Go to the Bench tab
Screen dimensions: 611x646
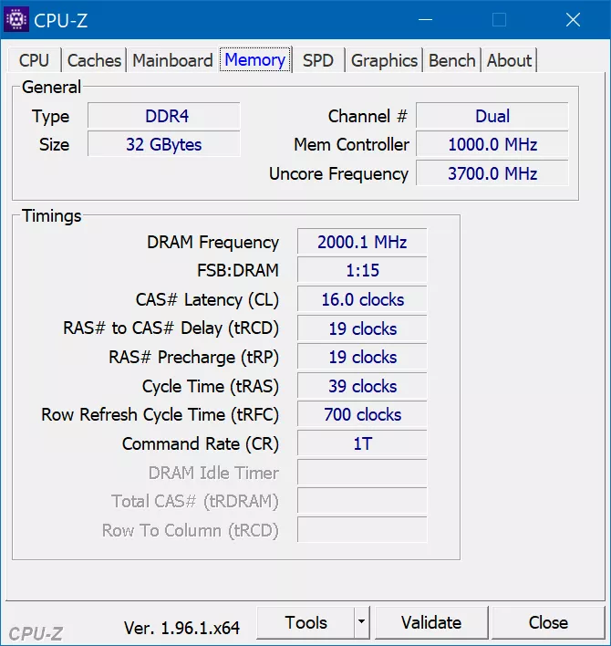[451, 60]
